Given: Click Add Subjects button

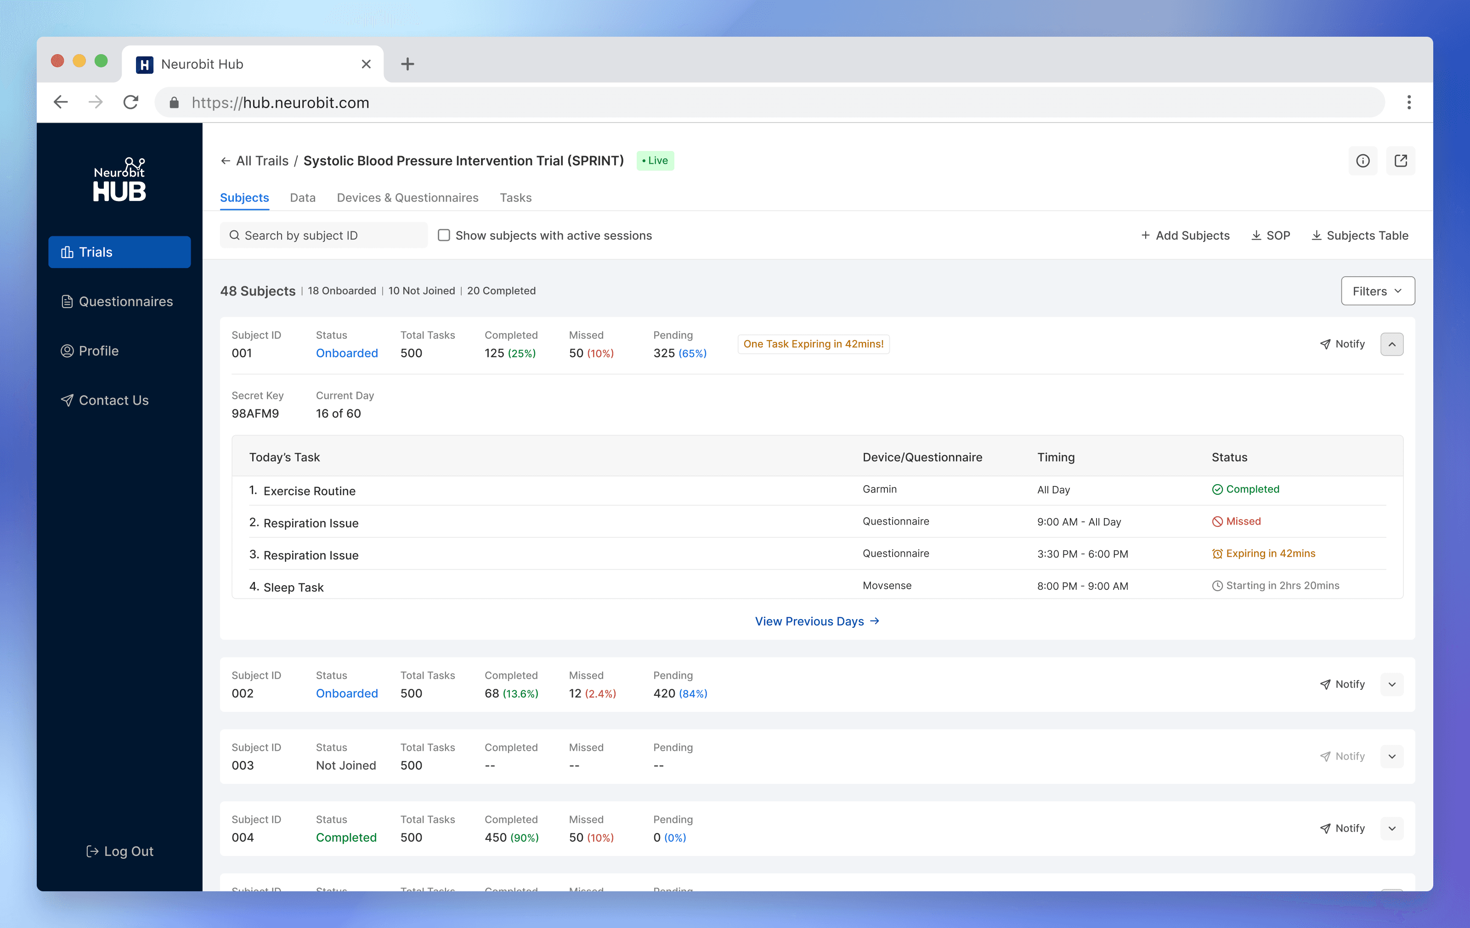Looking at the screenshot, I should pyautogui.click(x=1185, y=235).
